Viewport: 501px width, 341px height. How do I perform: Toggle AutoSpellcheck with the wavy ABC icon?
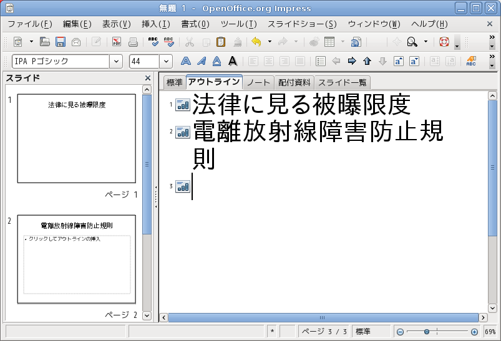coord(168,42)
